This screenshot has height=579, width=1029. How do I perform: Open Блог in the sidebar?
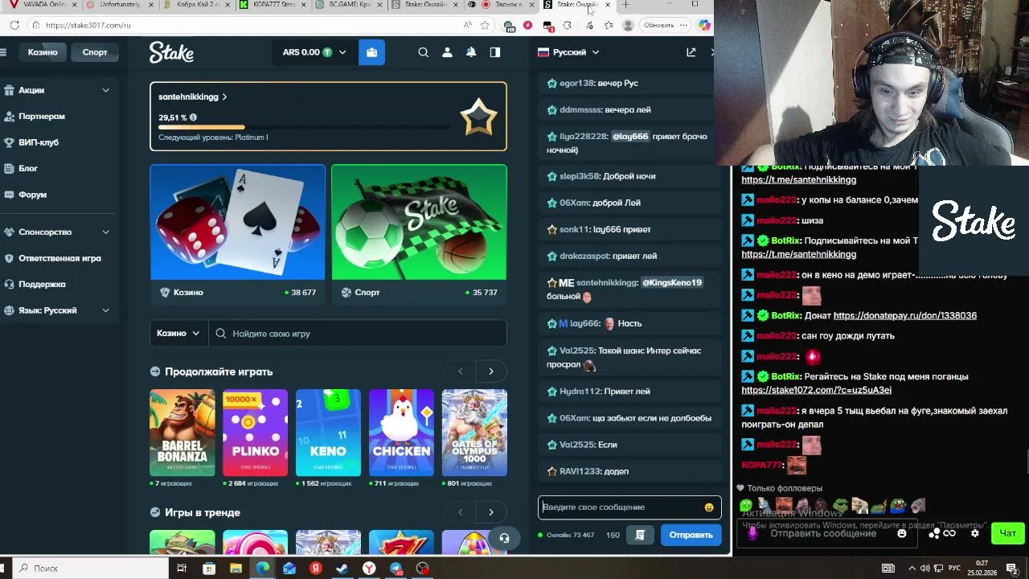[x=28, y=169]
